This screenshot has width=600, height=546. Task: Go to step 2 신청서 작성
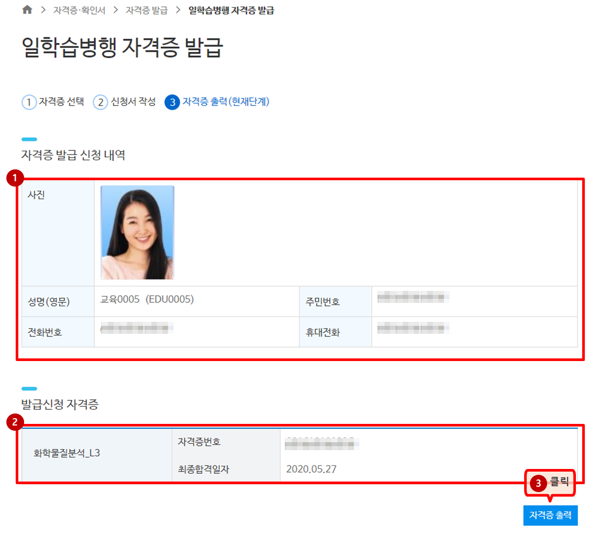pos(125,102)
